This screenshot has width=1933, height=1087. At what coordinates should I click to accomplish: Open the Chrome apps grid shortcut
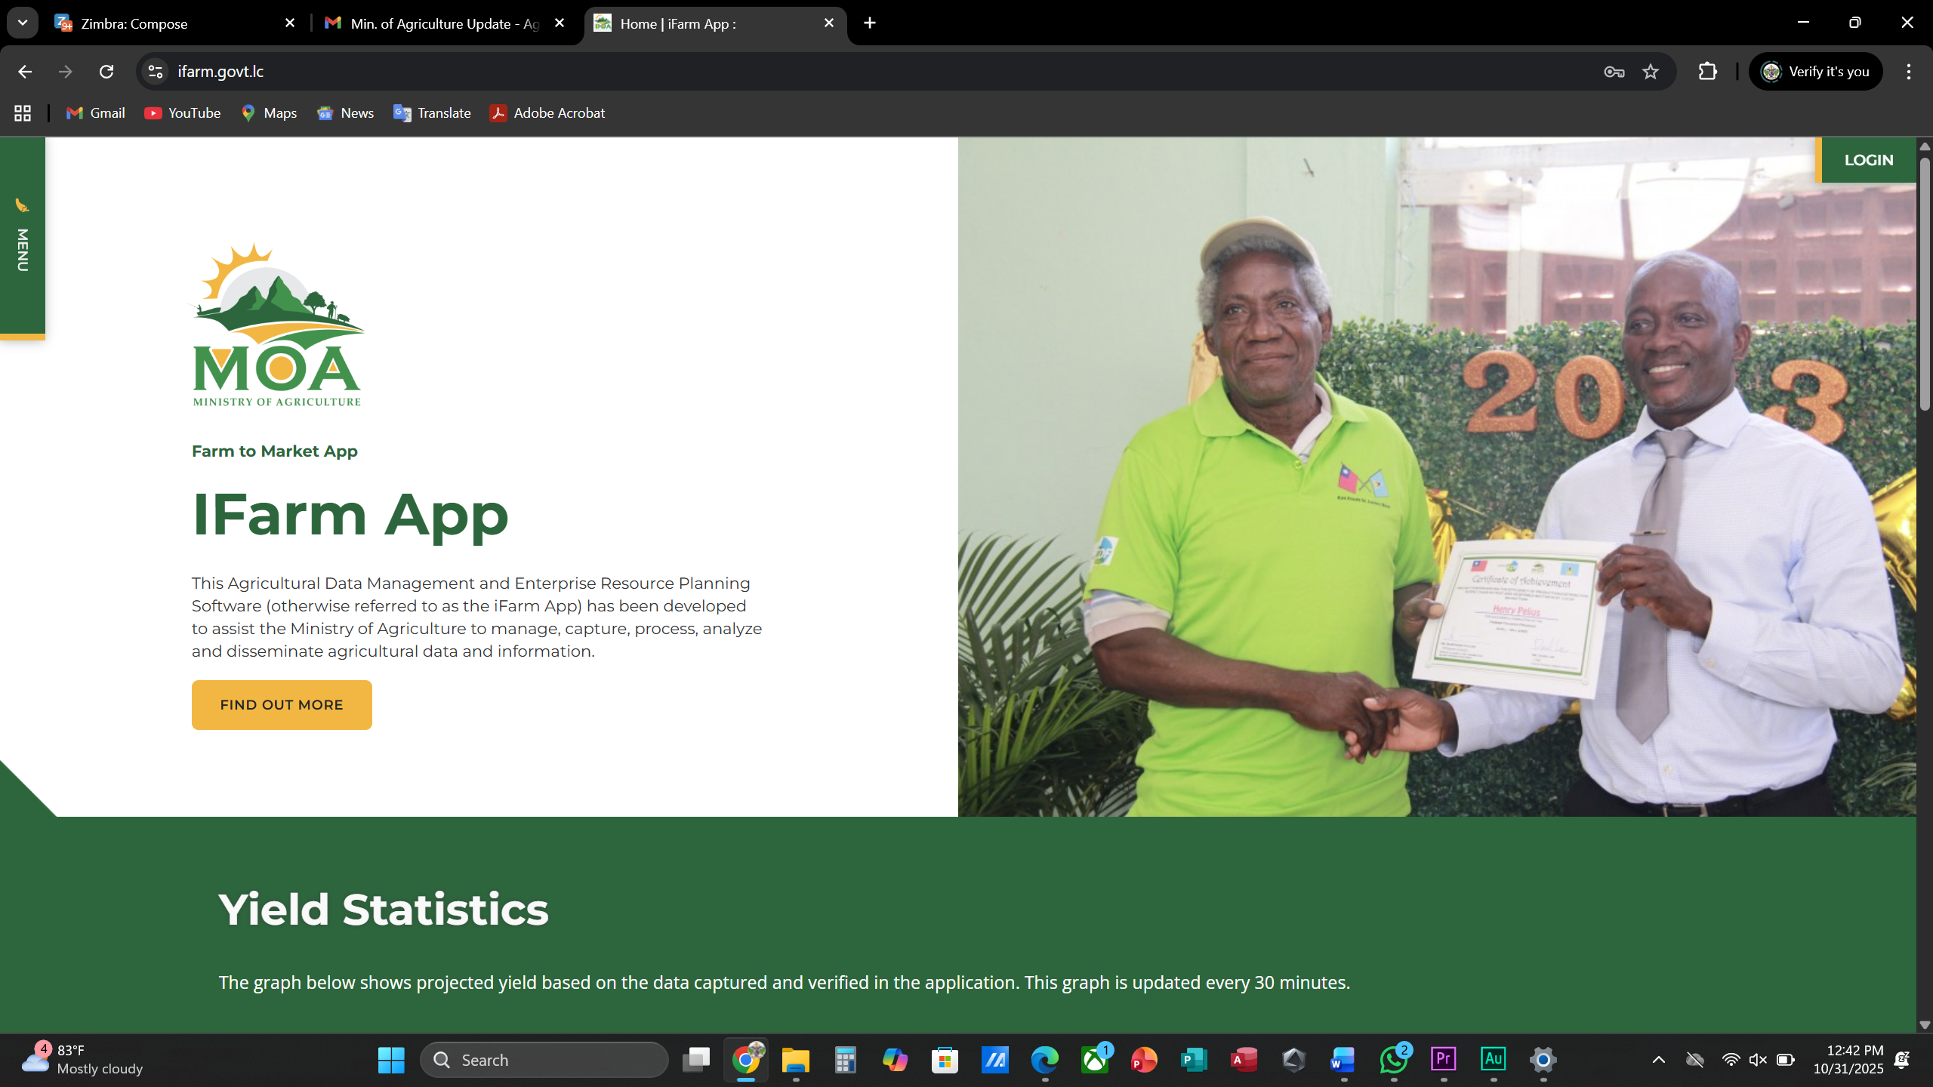pos(23,113)
